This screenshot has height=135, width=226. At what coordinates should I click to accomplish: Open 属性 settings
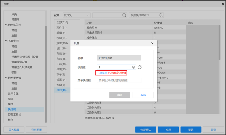(x=10, y=104)
